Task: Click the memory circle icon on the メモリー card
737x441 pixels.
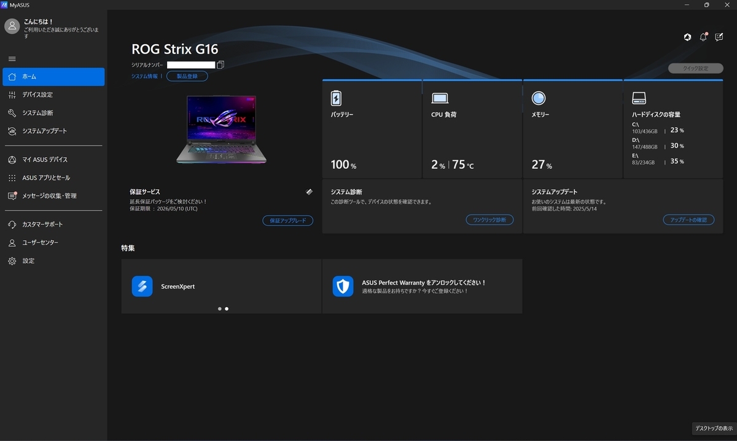Action: click(539, 98)
